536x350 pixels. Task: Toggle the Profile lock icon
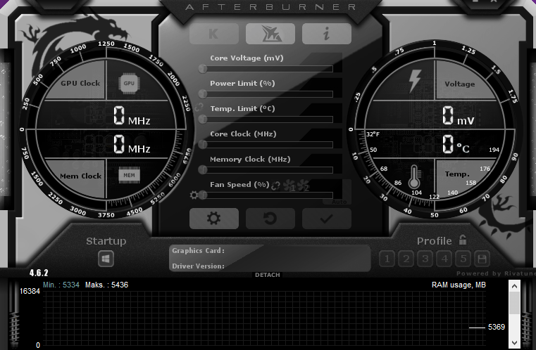click(463, 240)
